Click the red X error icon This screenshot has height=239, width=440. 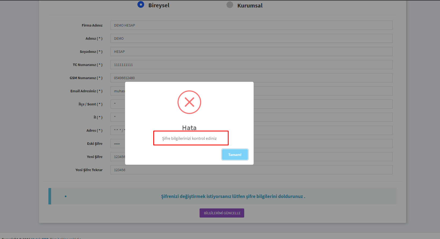click(x=189, y=102)
